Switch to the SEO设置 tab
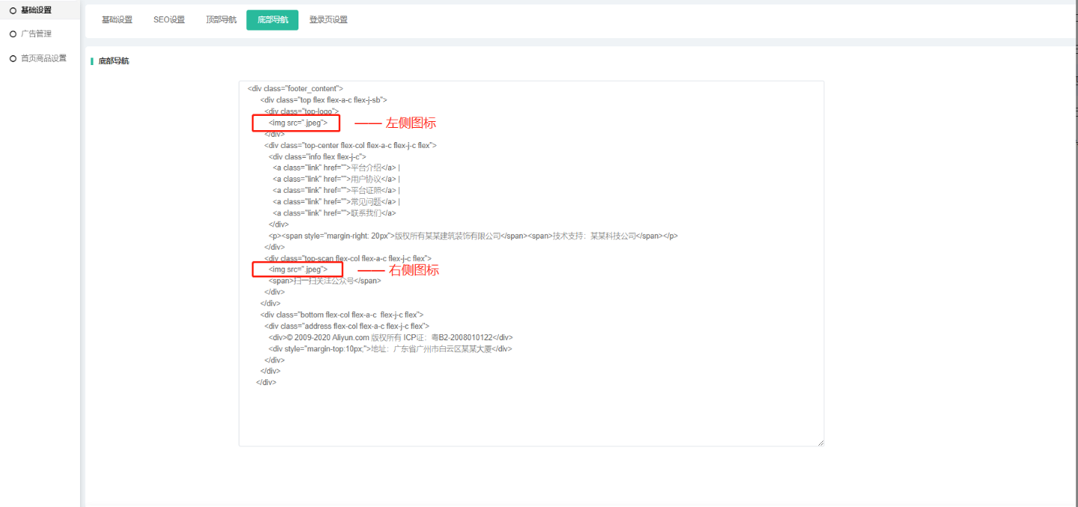The image size is (1078, 507). click(169, 20)
